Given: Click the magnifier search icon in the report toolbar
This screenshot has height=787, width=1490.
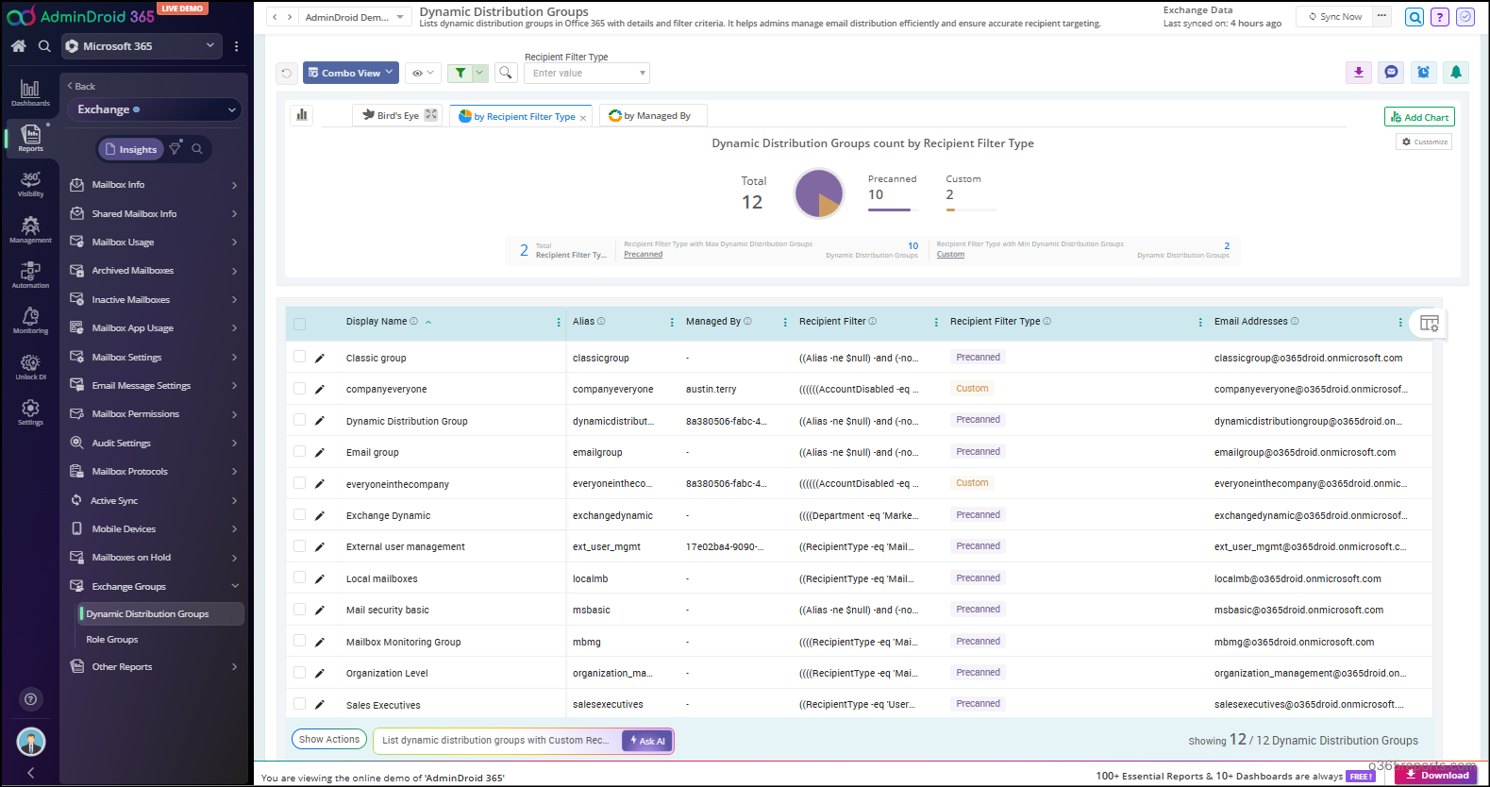Looking at the screenshot, I should [x=506, y=73].
